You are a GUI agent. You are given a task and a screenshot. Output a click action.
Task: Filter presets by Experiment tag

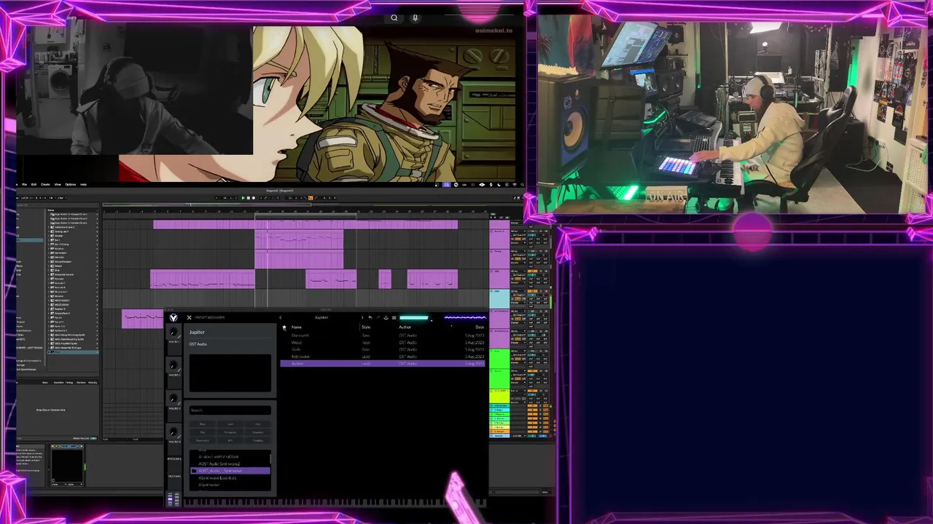click(203, 440)
